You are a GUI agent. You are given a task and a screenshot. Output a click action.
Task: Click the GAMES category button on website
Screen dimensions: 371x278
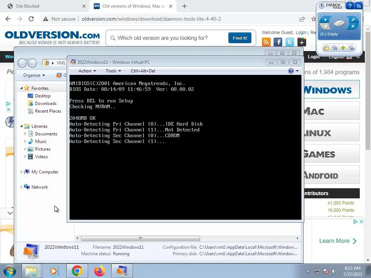coord(332,153)
